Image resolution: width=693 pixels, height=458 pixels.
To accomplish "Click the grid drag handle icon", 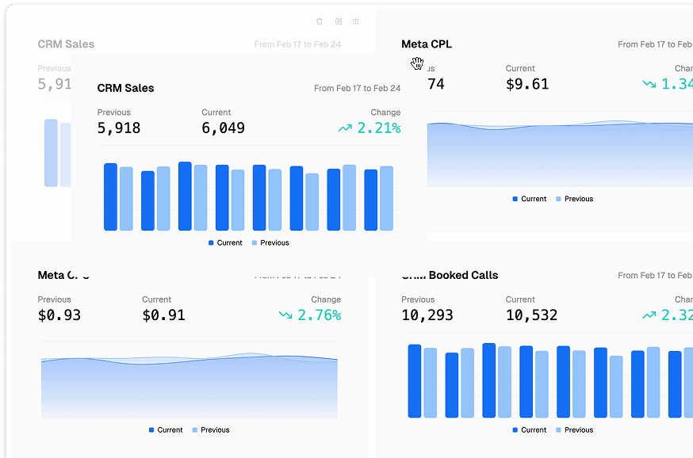I will 356,21.
